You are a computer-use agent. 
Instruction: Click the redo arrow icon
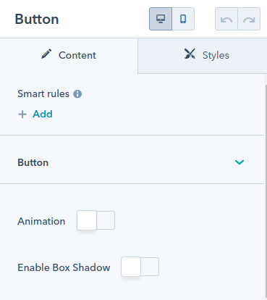coord(249,19)
